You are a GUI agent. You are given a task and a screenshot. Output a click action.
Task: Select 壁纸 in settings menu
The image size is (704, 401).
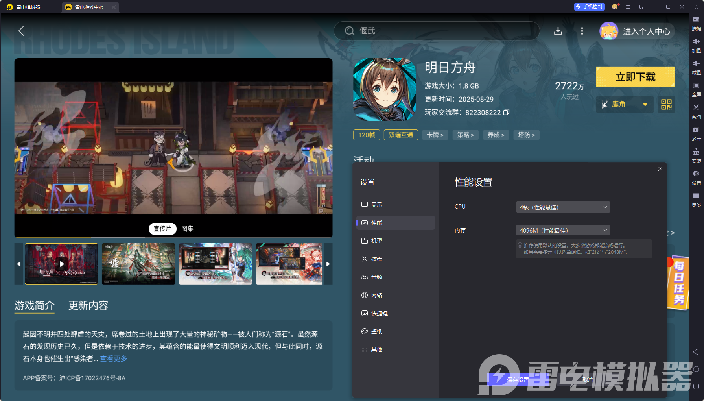coord(396,331)
